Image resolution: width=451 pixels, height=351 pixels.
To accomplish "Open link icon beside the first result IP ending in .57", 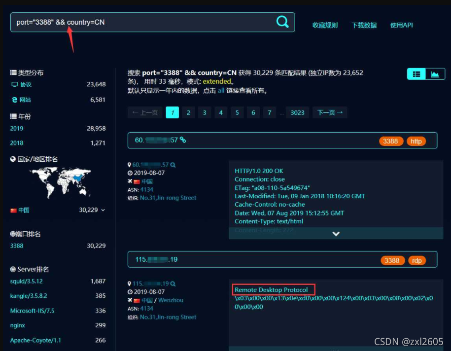I will click(183, 140).
